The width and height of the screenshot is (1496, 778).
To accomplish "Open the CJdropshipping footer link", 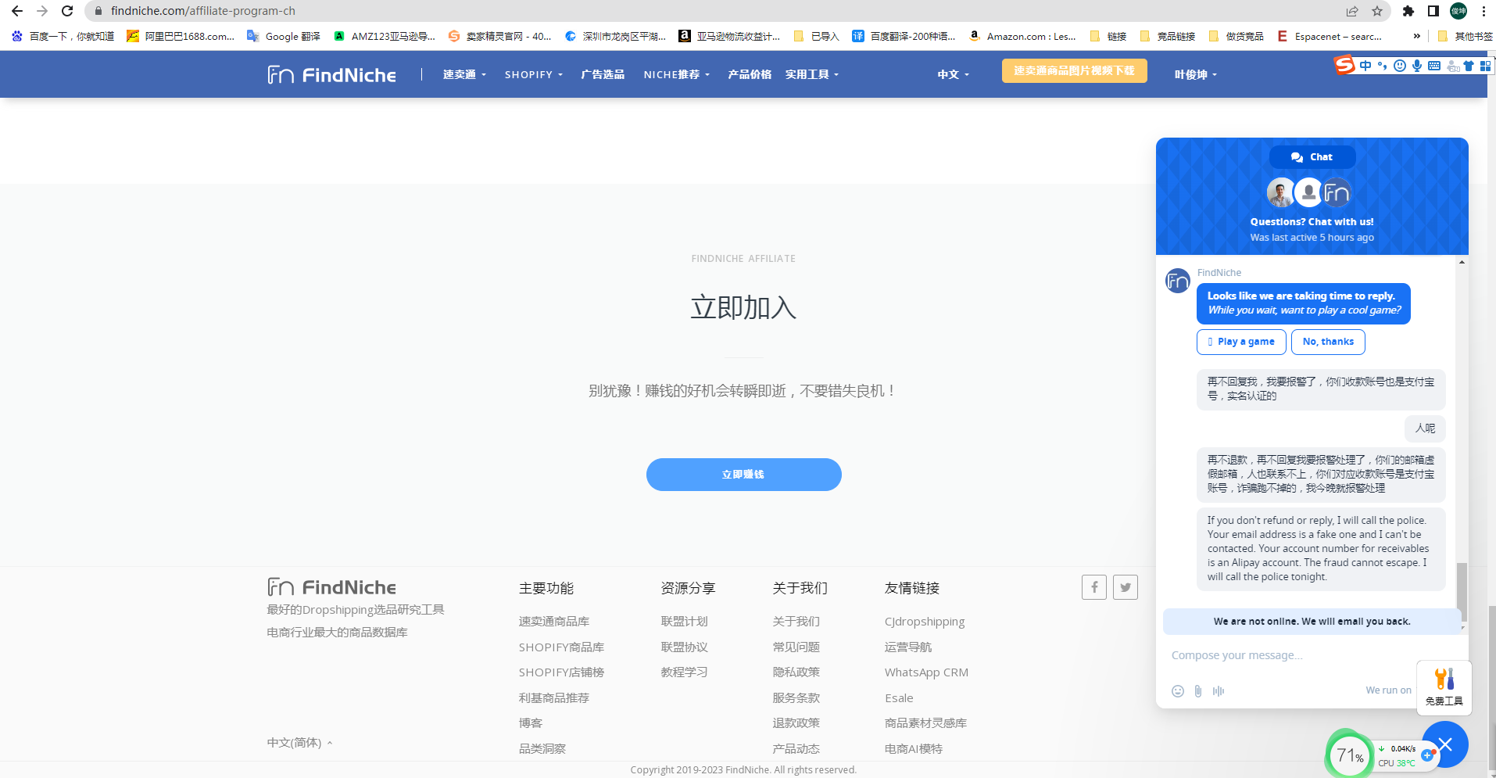I will (925, 622).
